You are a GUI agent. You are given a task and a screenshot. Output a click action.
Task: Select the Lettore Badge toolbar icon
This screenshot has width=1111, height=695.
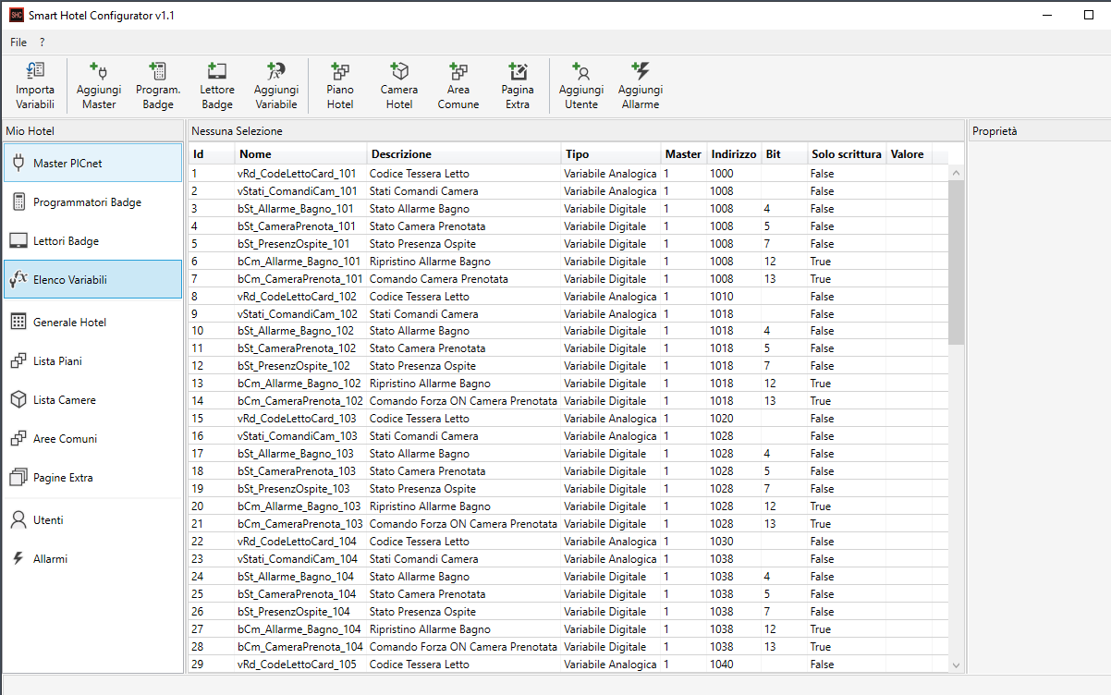217,86
